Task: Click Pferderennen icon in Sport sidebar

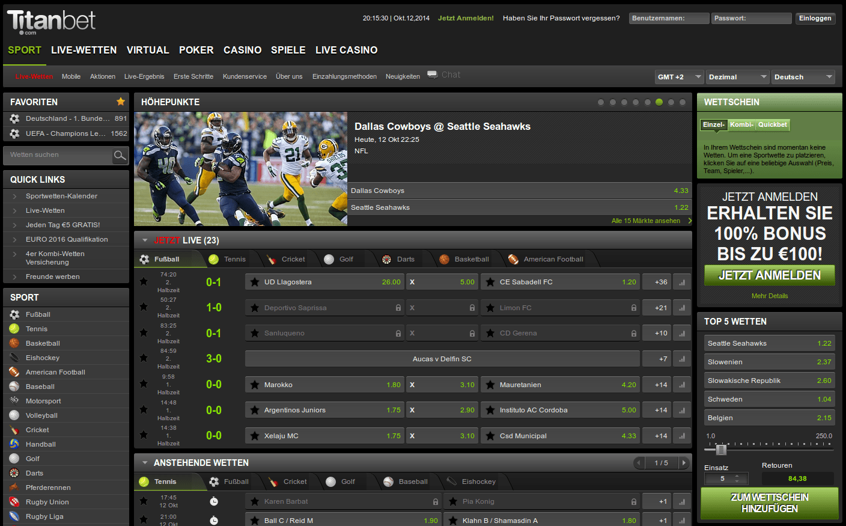Action: (x=14, y=488)
